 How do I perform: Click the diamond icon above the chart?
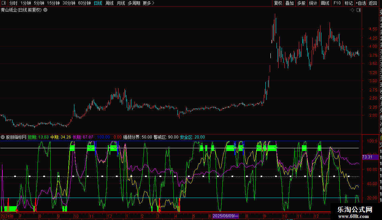(352, 10)
